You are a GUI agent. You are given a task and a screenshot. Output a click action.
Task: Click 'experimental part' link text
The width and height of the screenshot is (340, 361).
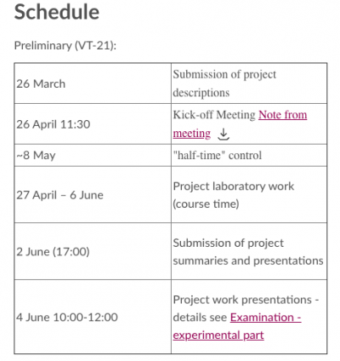click(x=218, y=335)
